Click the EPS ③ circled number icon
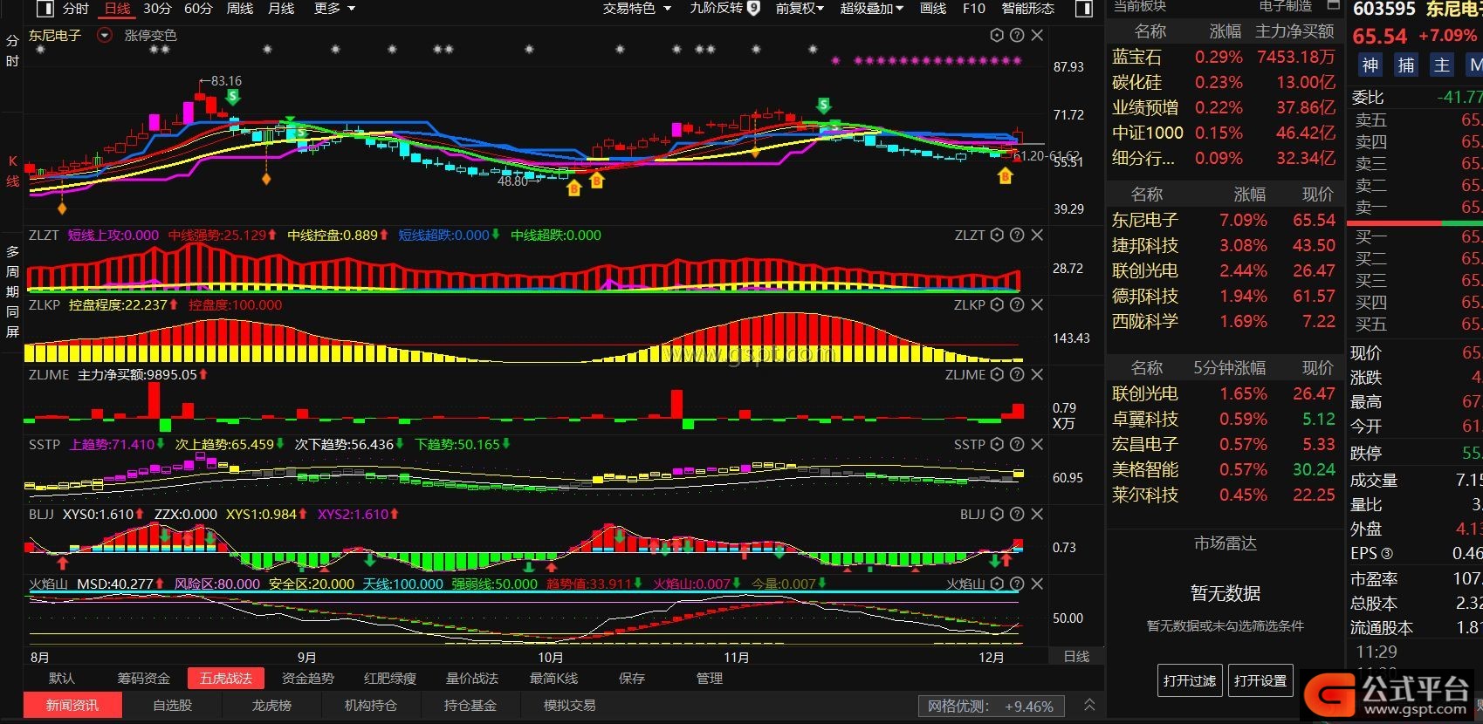 [x=1387, y=553]
